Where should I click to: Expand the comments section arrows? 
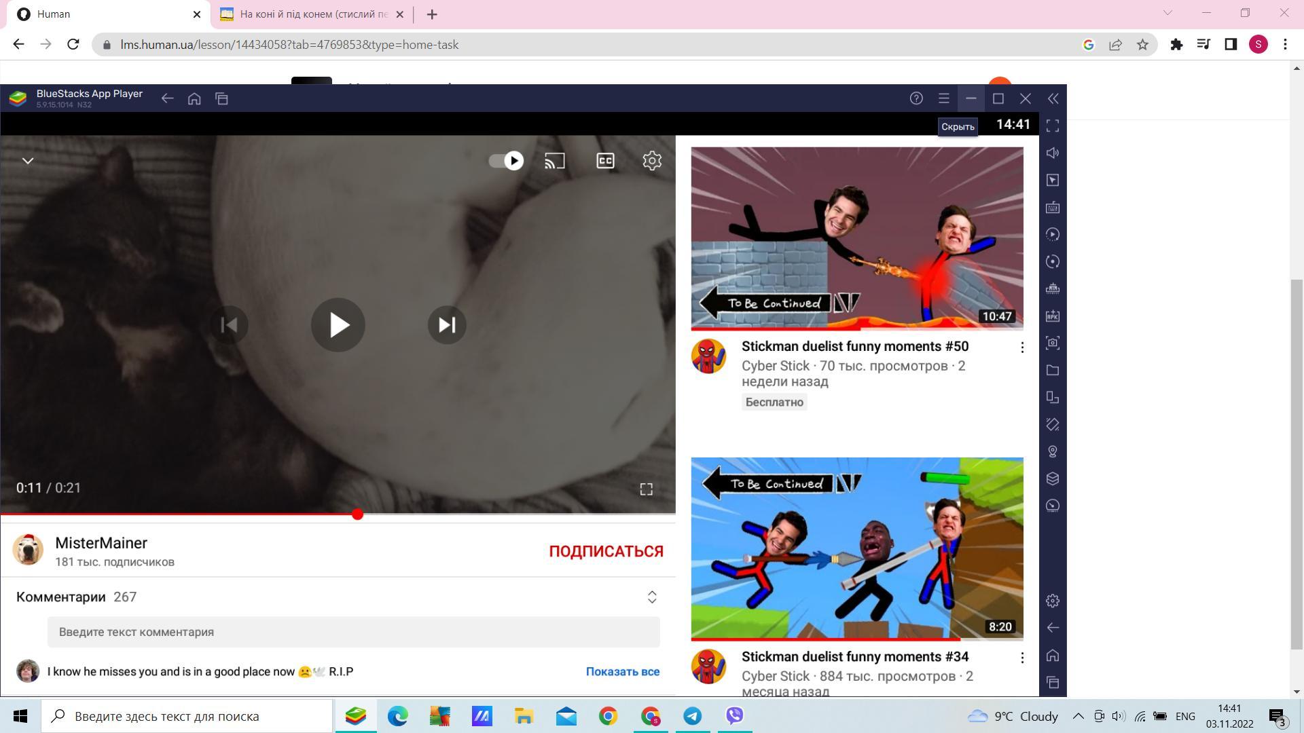tap(652, 597)
